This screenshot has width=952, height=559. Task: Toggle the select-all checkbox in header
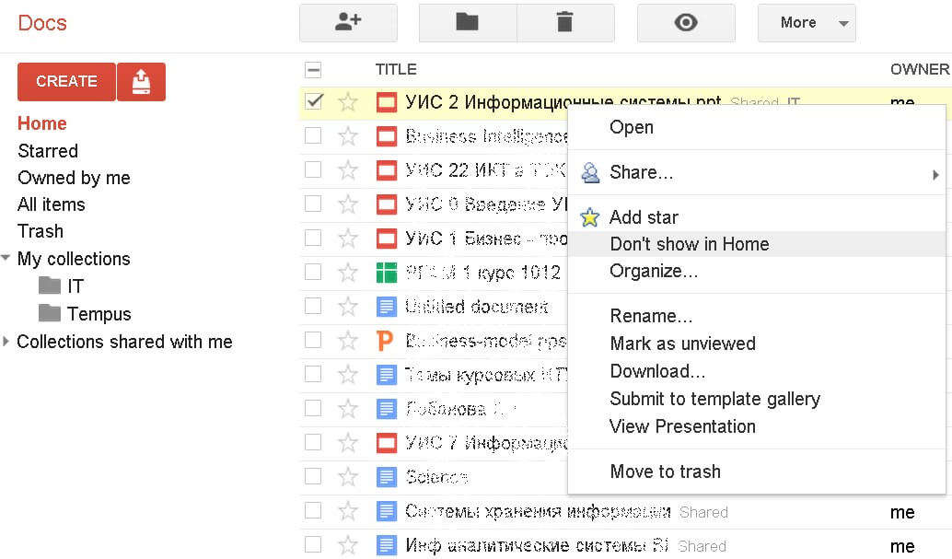[x=313, y=70]
